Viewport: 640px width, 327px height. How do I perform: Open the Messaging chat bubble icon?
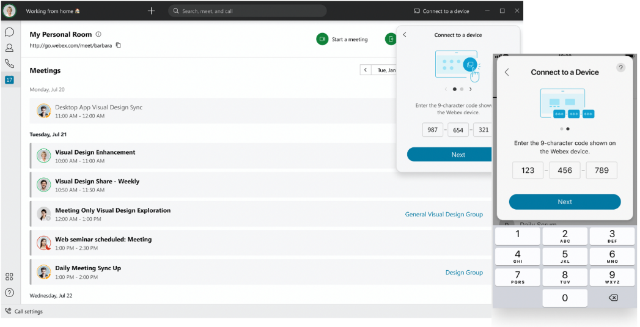coord(9,32)
